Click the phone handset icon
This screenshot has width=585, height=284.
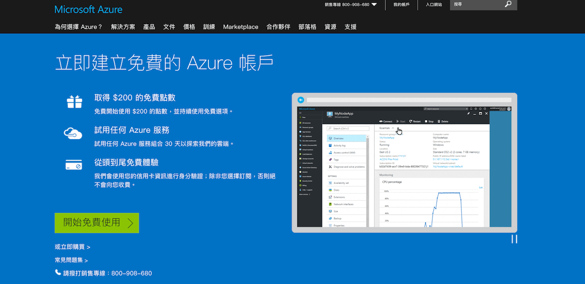pyautogui.click(x=58, y=273)
